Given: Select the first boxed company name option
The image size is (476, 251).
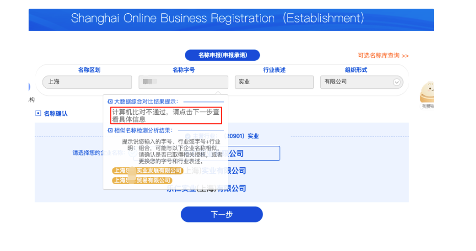Looking at the screenshot, I should [x=250, y=153].
